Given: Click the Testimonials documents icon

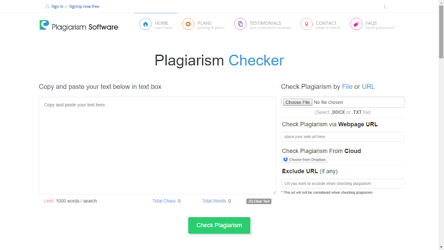Looking at the screenshot, I should [240, 24].
